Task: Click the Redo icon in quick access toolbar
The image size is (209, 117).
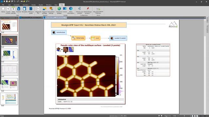Action: pos(18,1)
